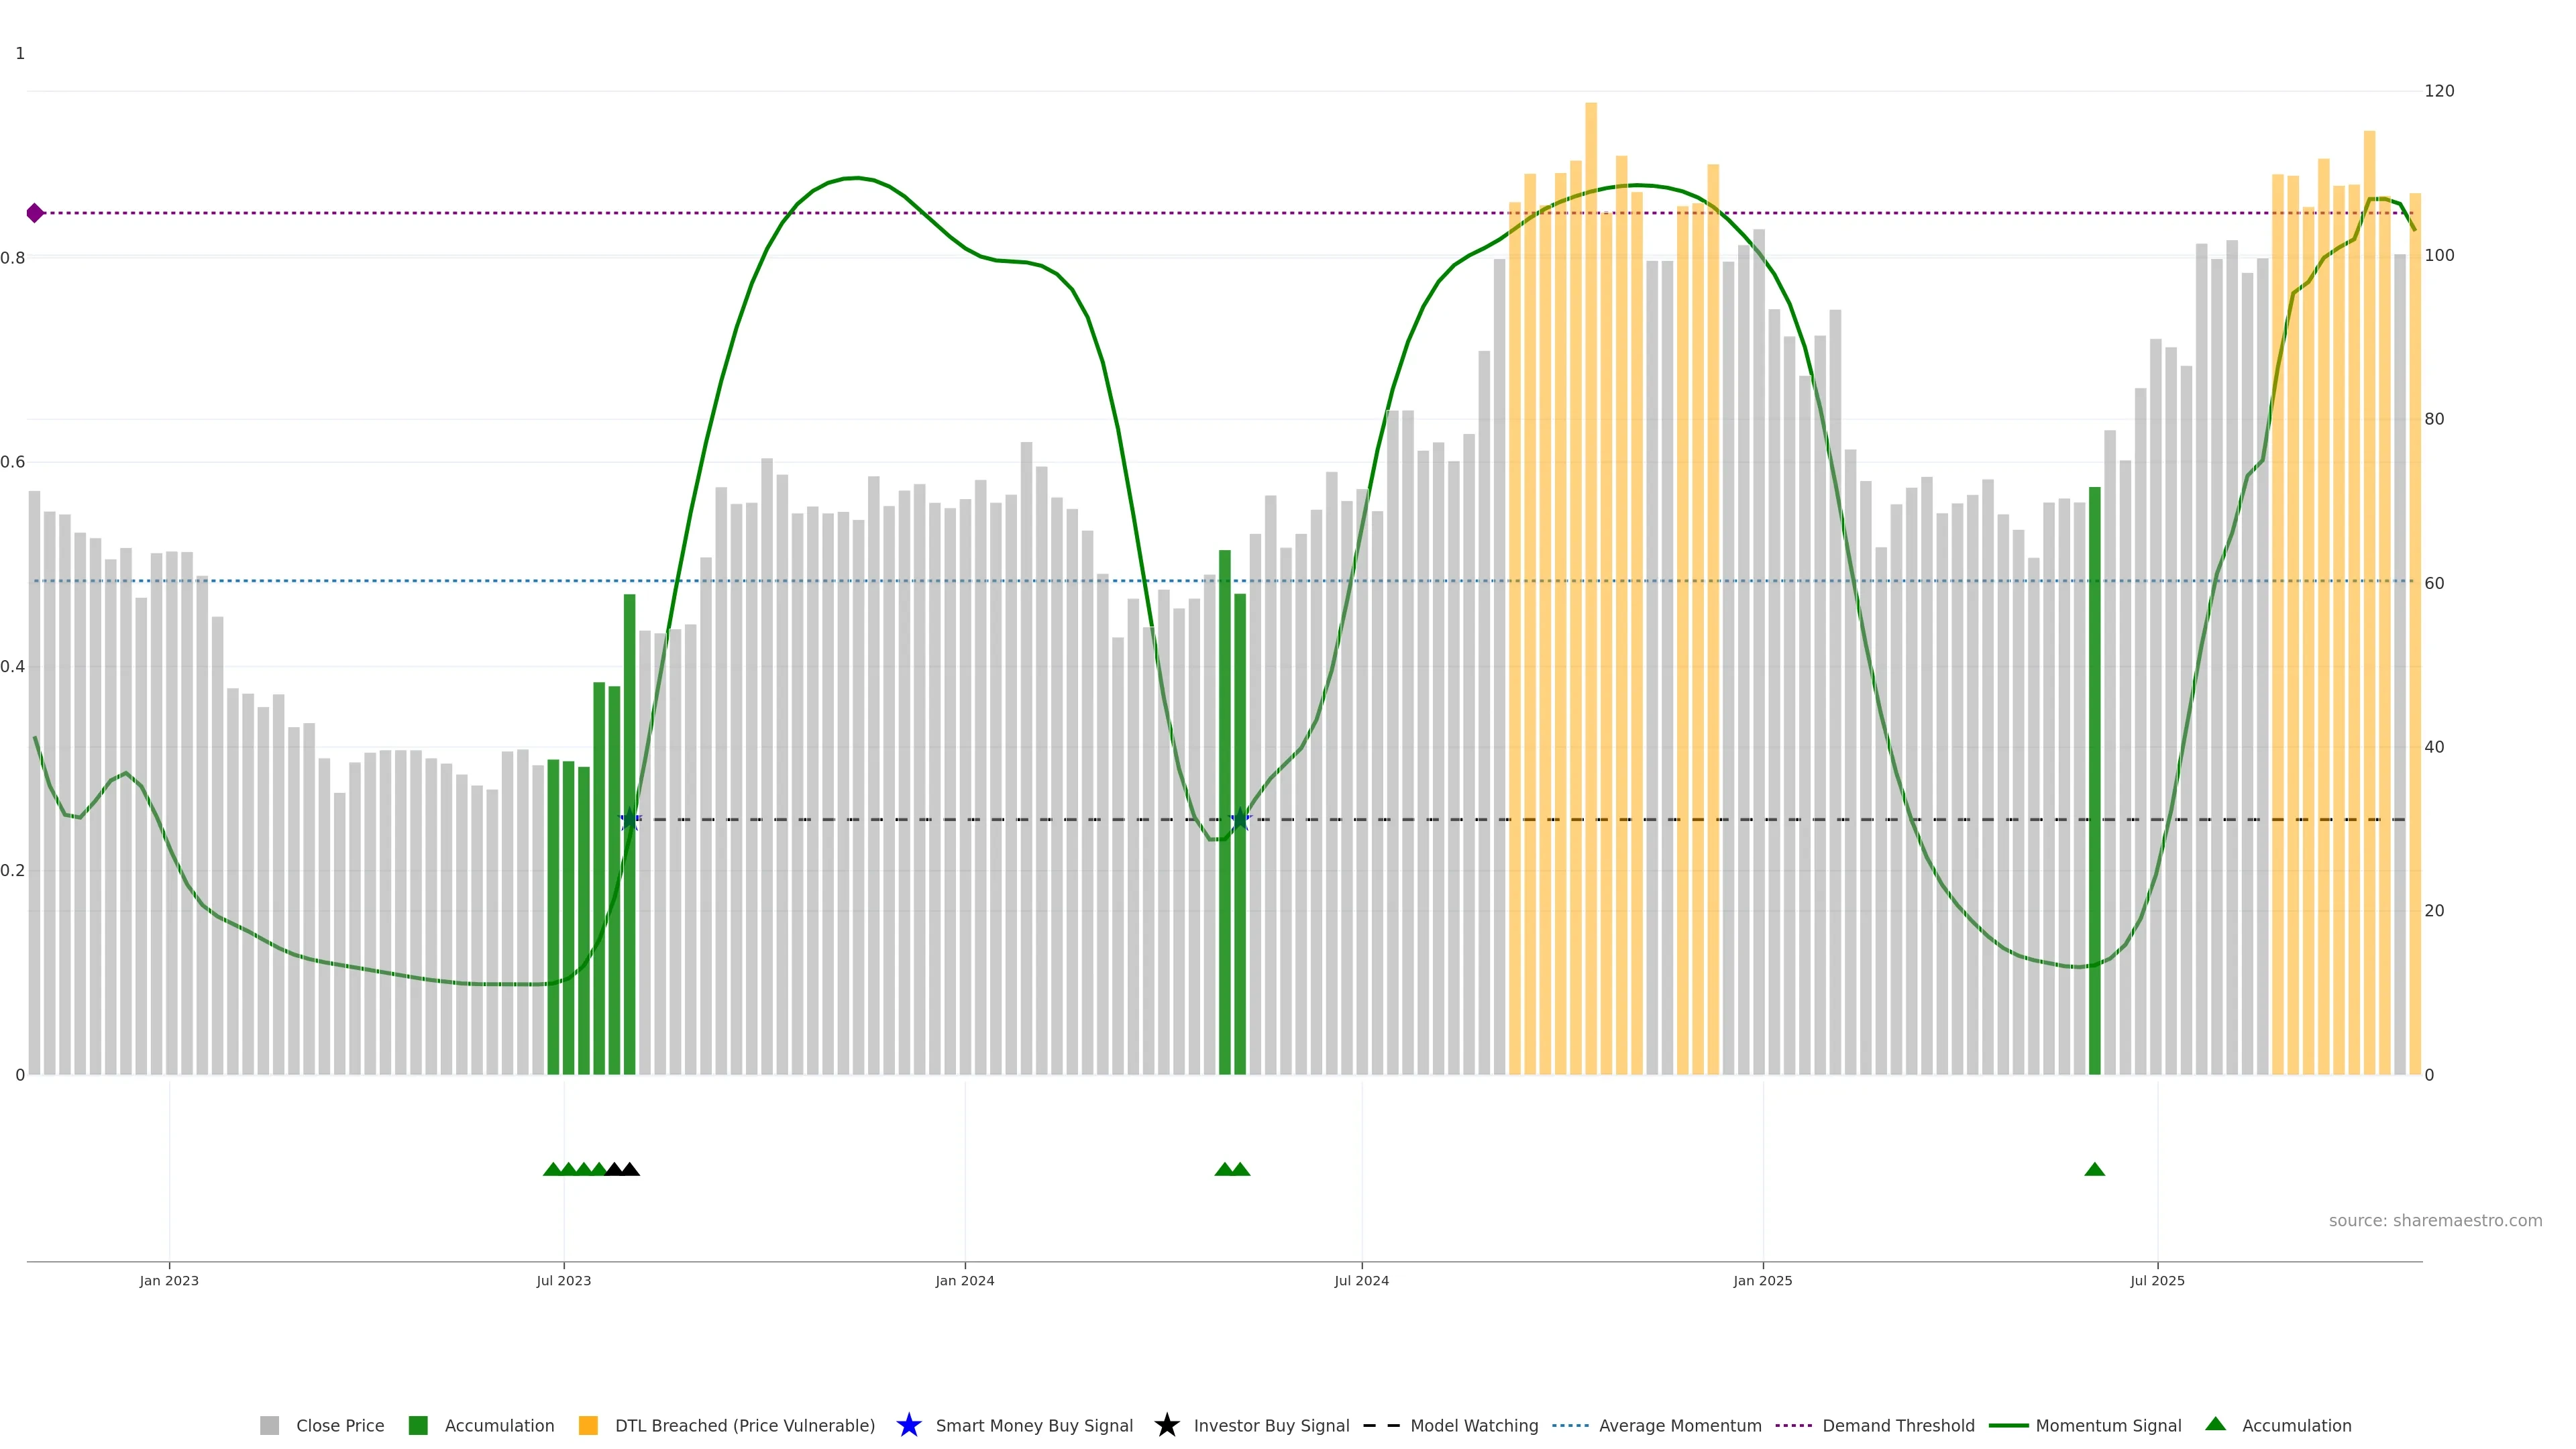
Task: Click the second blue star buy signal
Action: (1239, 820)
